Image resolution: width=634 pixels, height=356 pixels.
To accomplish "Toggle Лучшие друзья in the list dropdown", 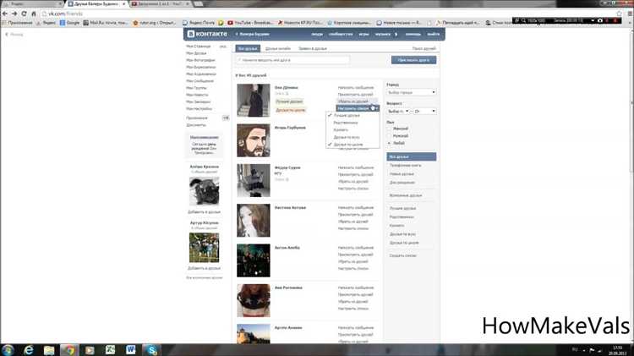I will [x=353, y=115].
